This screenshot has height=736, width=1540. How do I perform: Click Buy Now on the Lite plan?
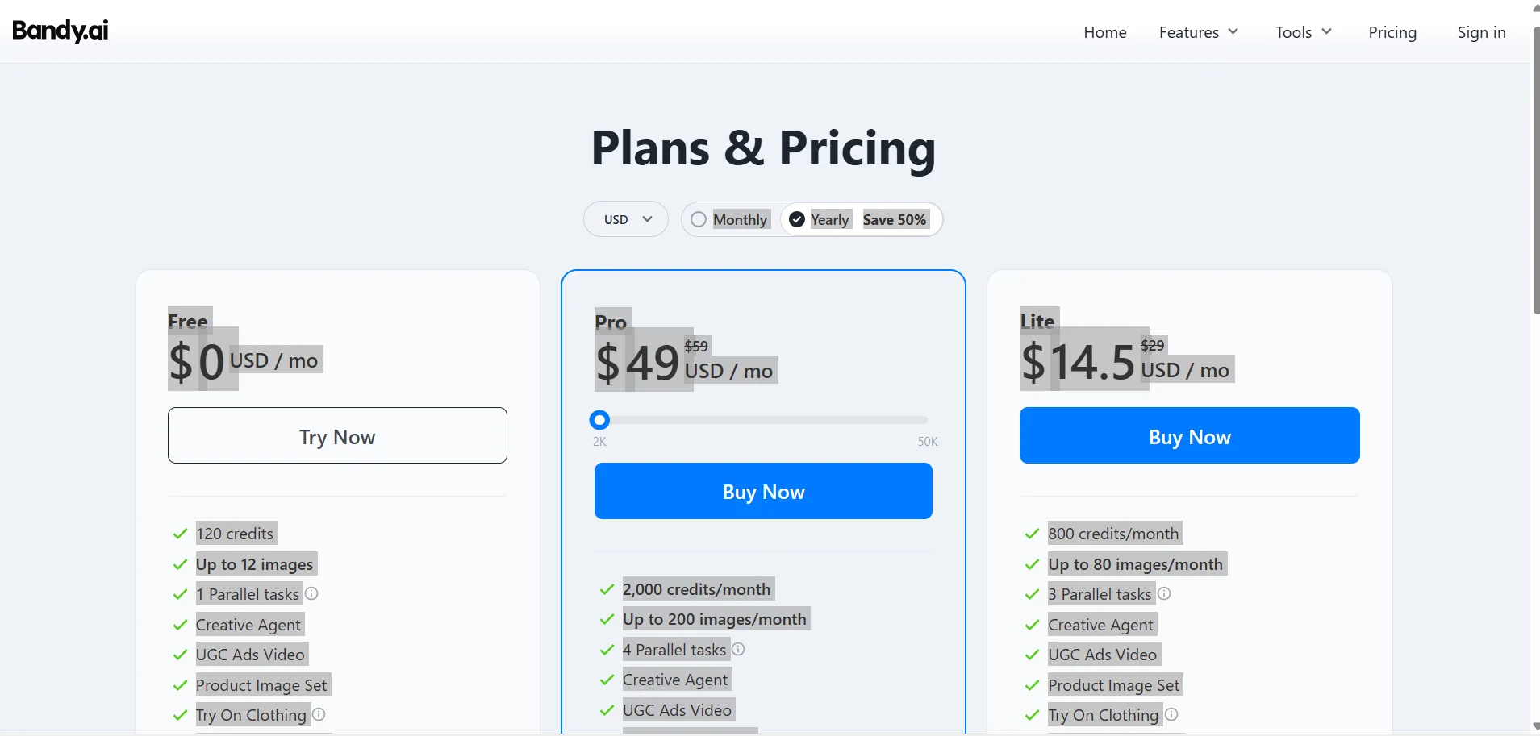(1189, 435)
